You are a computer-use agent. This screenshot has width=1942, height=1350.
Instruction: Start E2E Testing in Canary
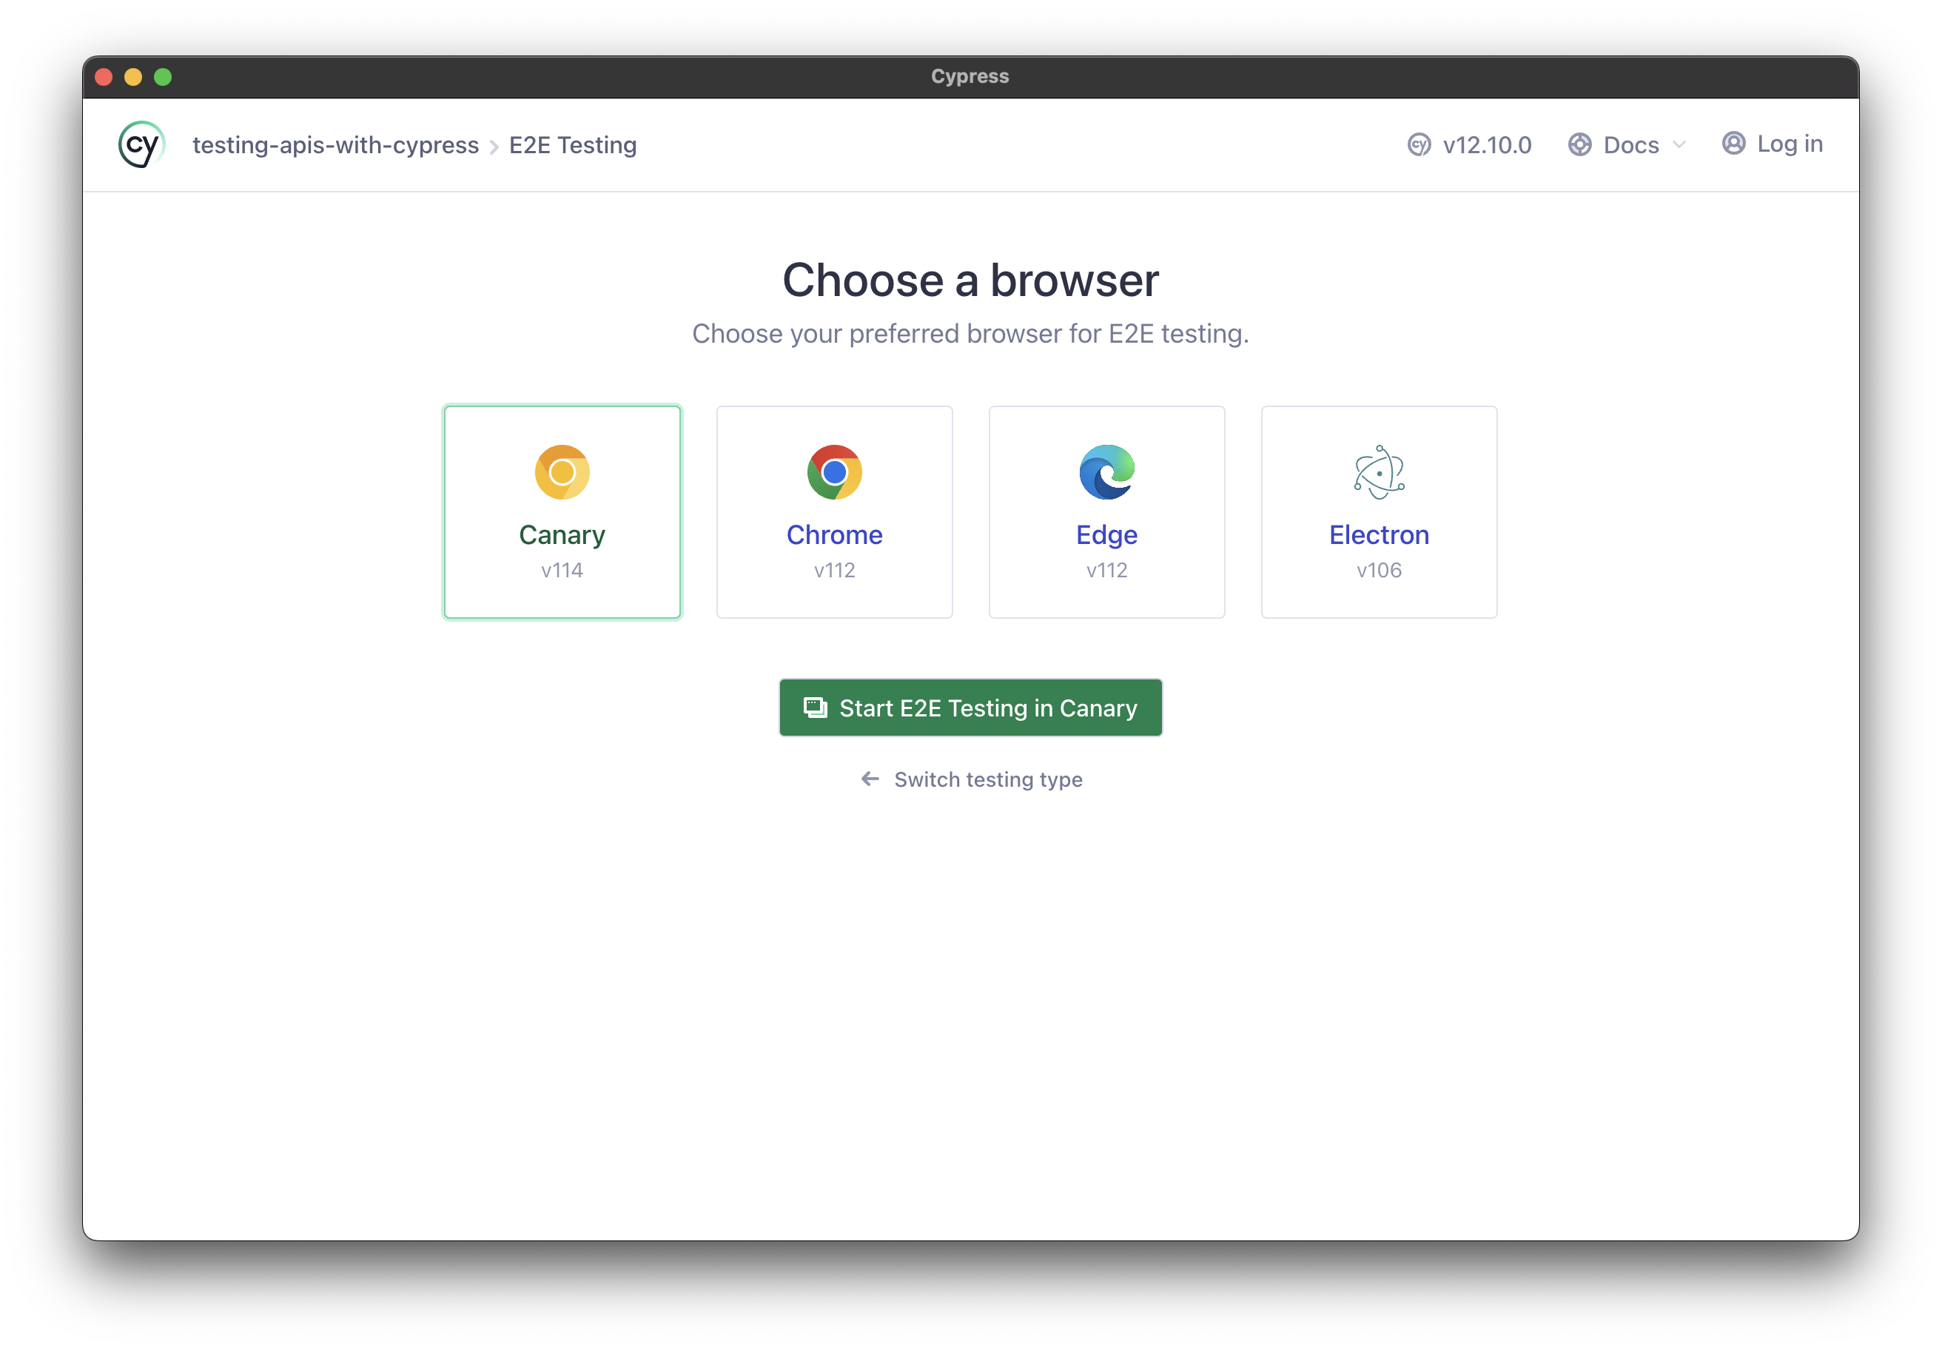[x=970, y=708]
